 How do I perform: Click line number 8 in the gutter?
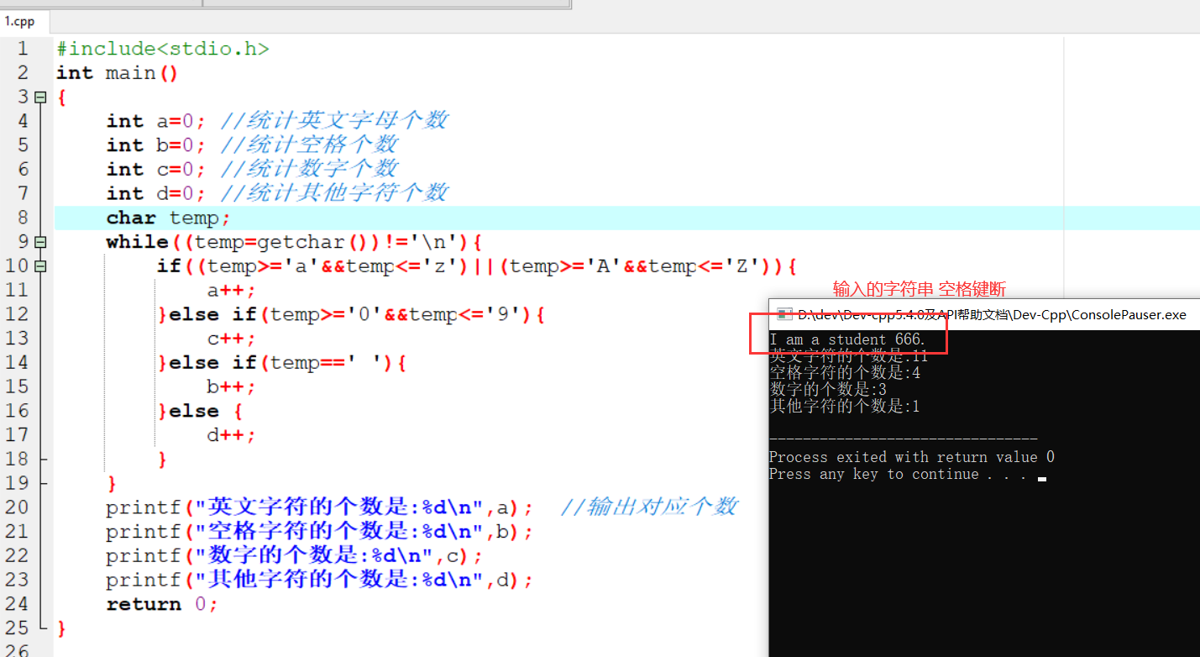point(22,218)
